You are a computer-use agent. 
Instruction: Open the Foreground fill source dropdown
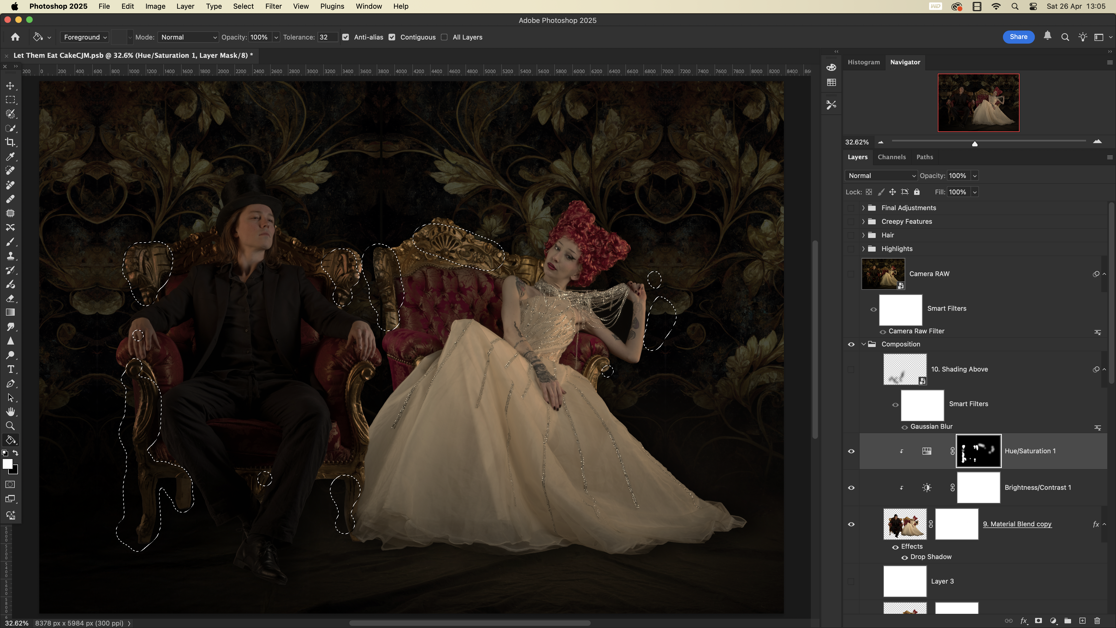click(85, 37)
